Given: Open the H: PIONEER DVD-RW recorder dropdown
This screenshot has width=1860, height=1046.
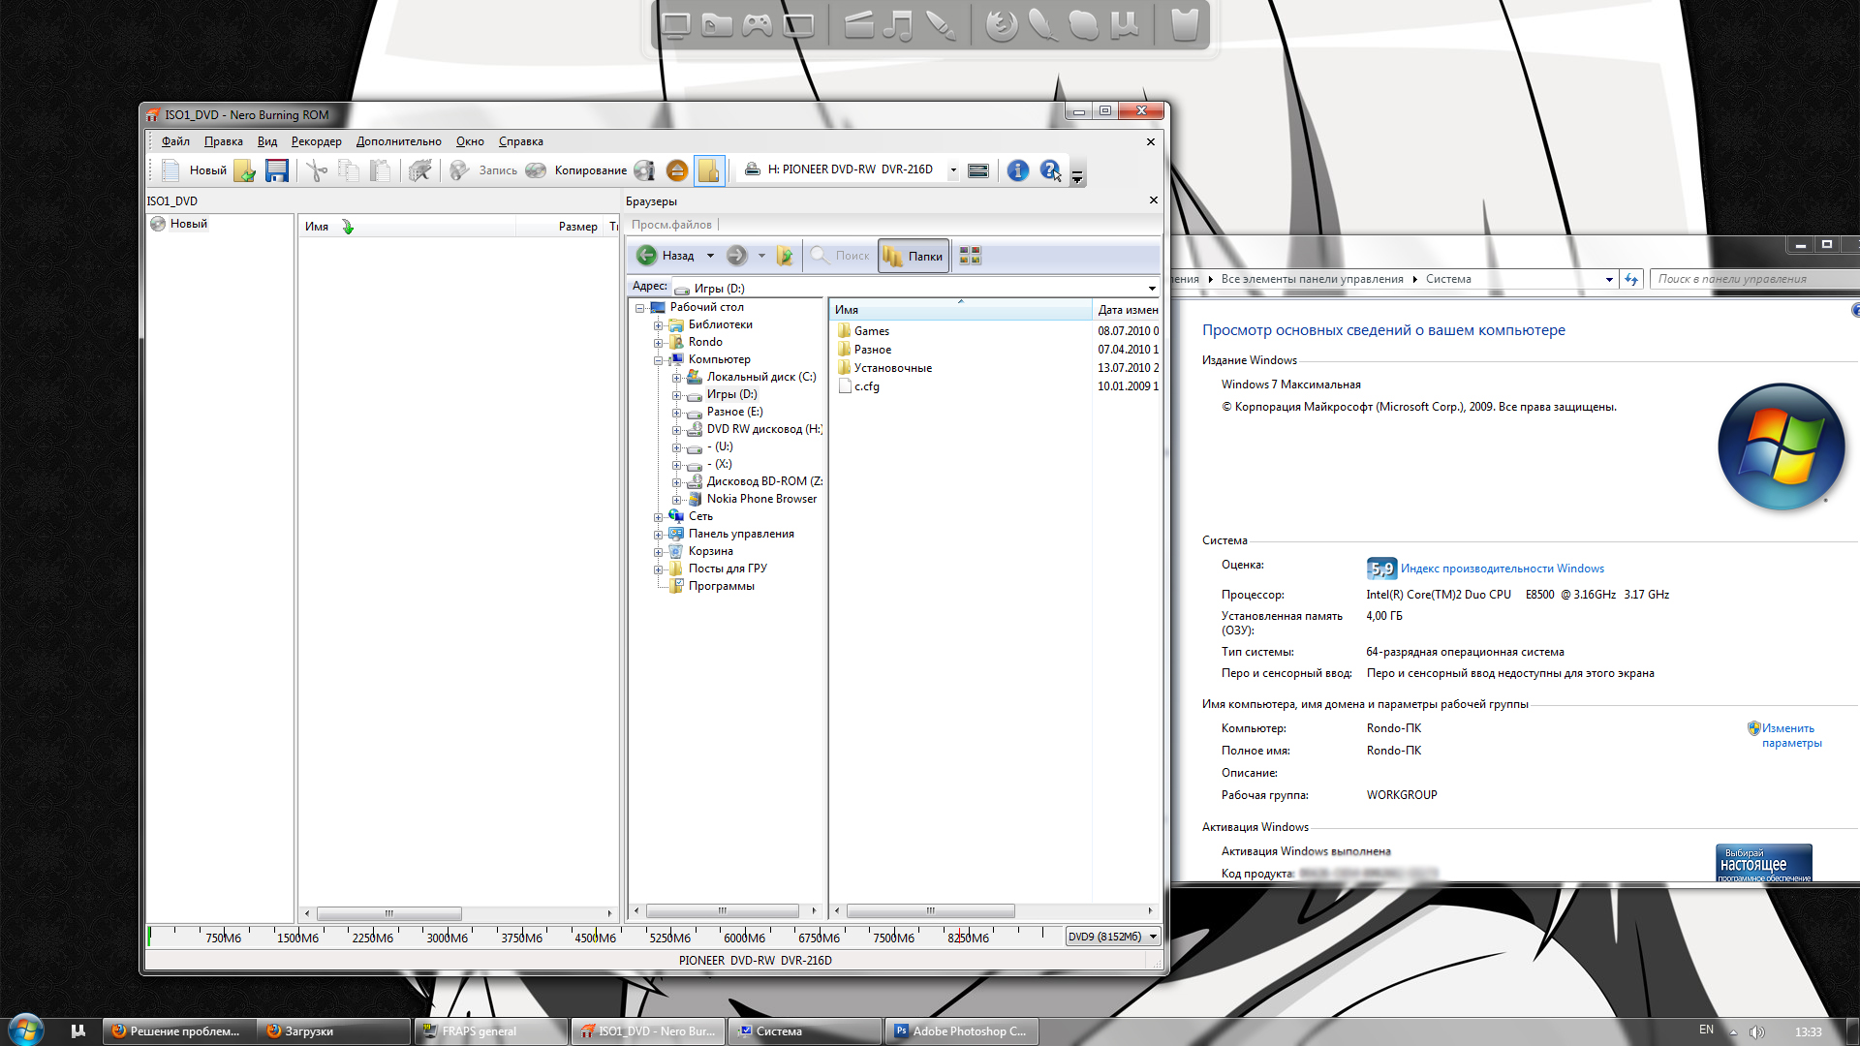Looking at the screenshot, I should point(953,170).
